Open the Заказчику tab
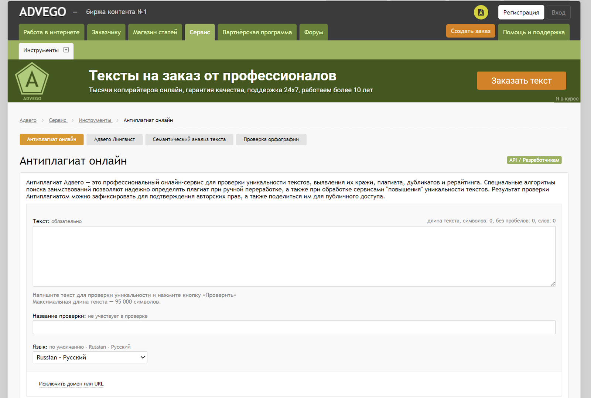Screen dimensions: 591x398 click(x=106, y=32)
